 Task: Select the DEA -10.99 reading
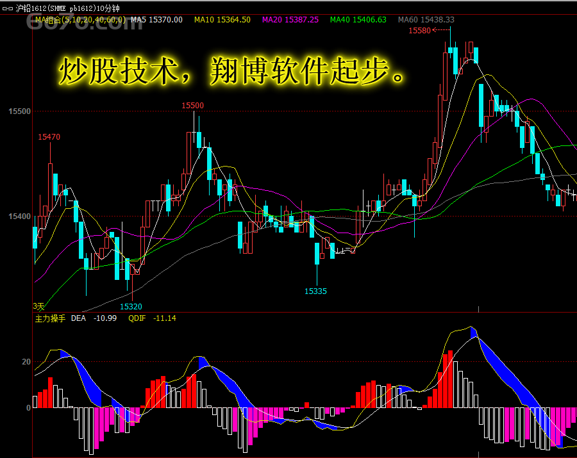94,318
